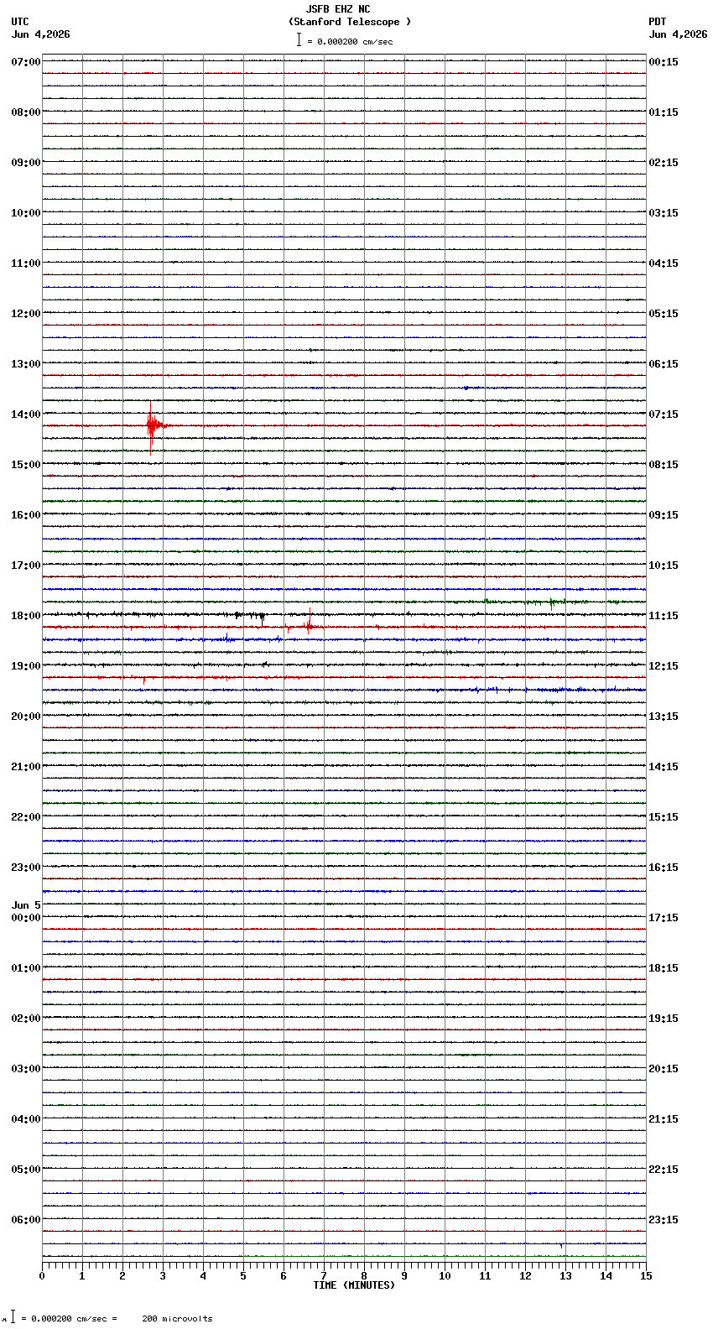Select the 01:00 UTC time label
713x1329 pixels.
[x=26, y=968]
